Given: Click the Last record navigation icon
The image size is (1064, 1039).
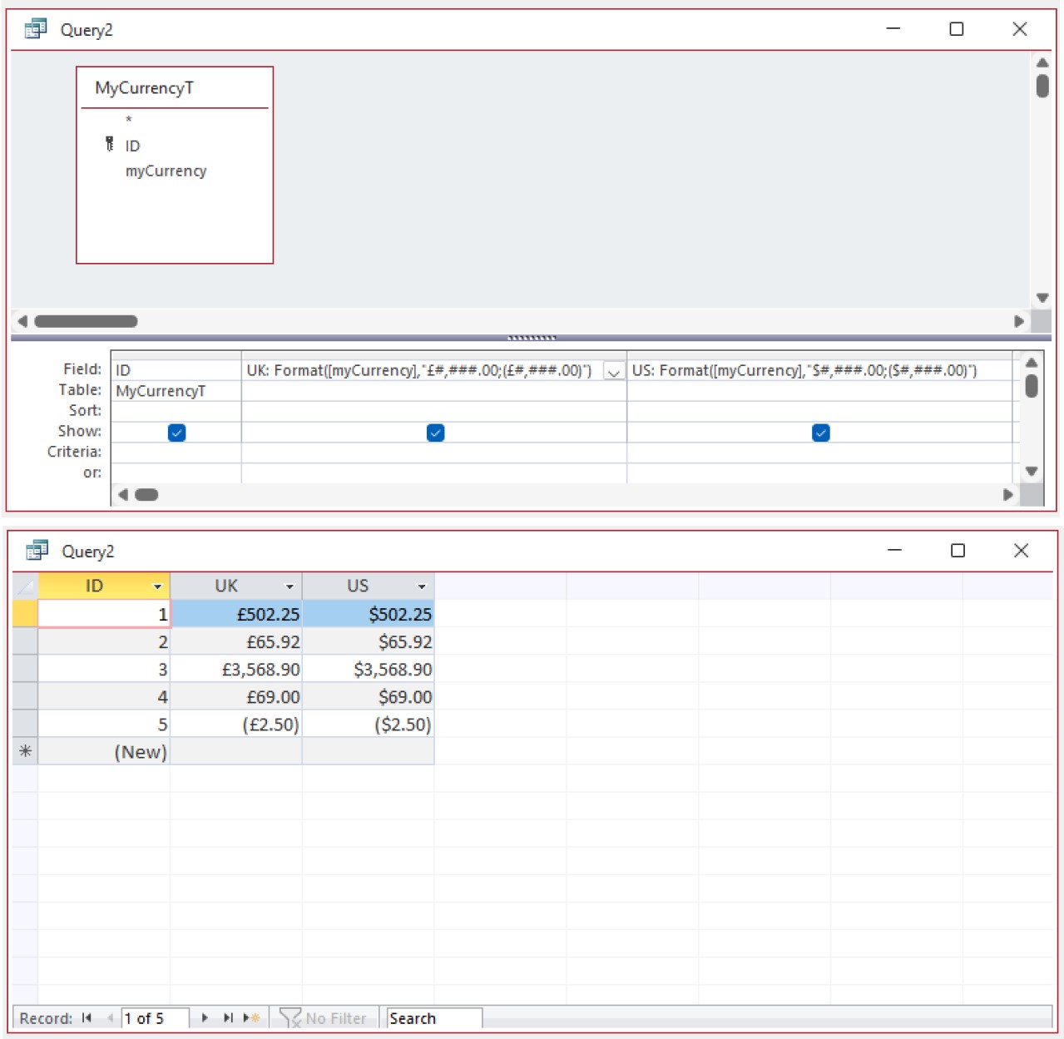Looking at the screenshot, I should point(227,1017).
